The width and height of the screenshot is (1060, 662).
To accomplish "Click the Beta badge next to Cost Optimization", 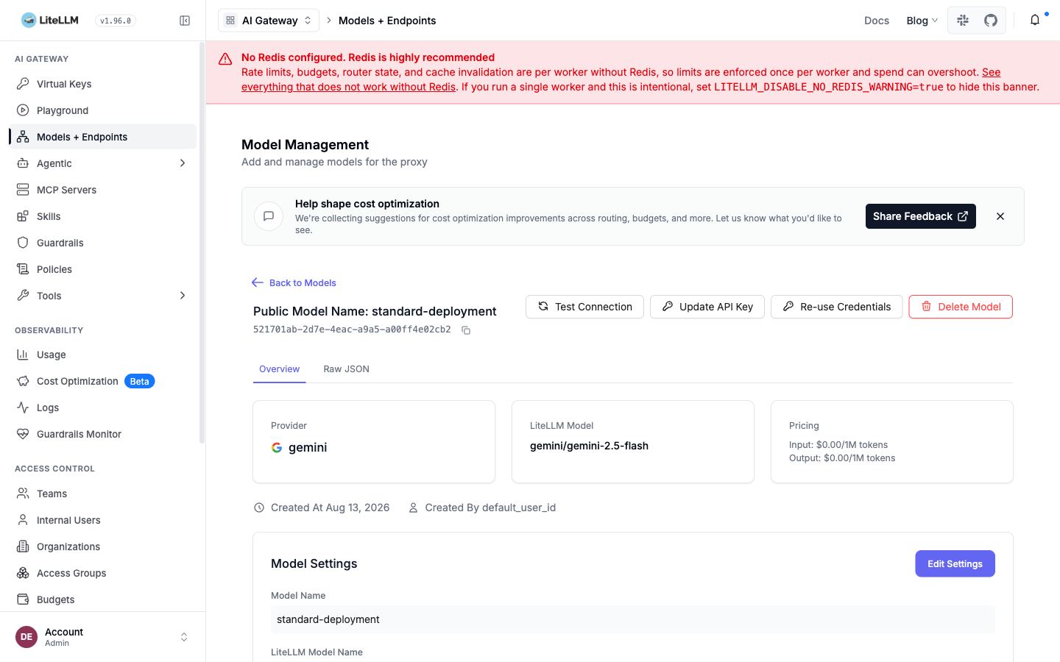I will tap(140, 381).
